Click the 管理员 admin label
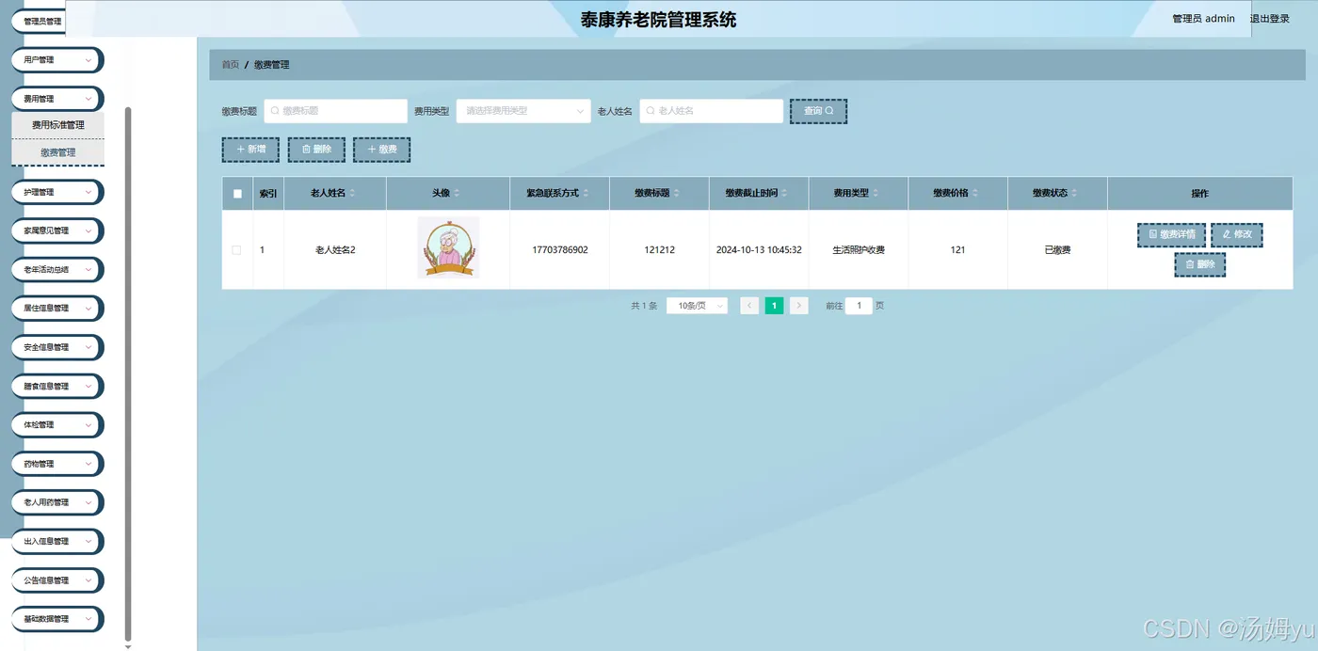 [1203, 19]
